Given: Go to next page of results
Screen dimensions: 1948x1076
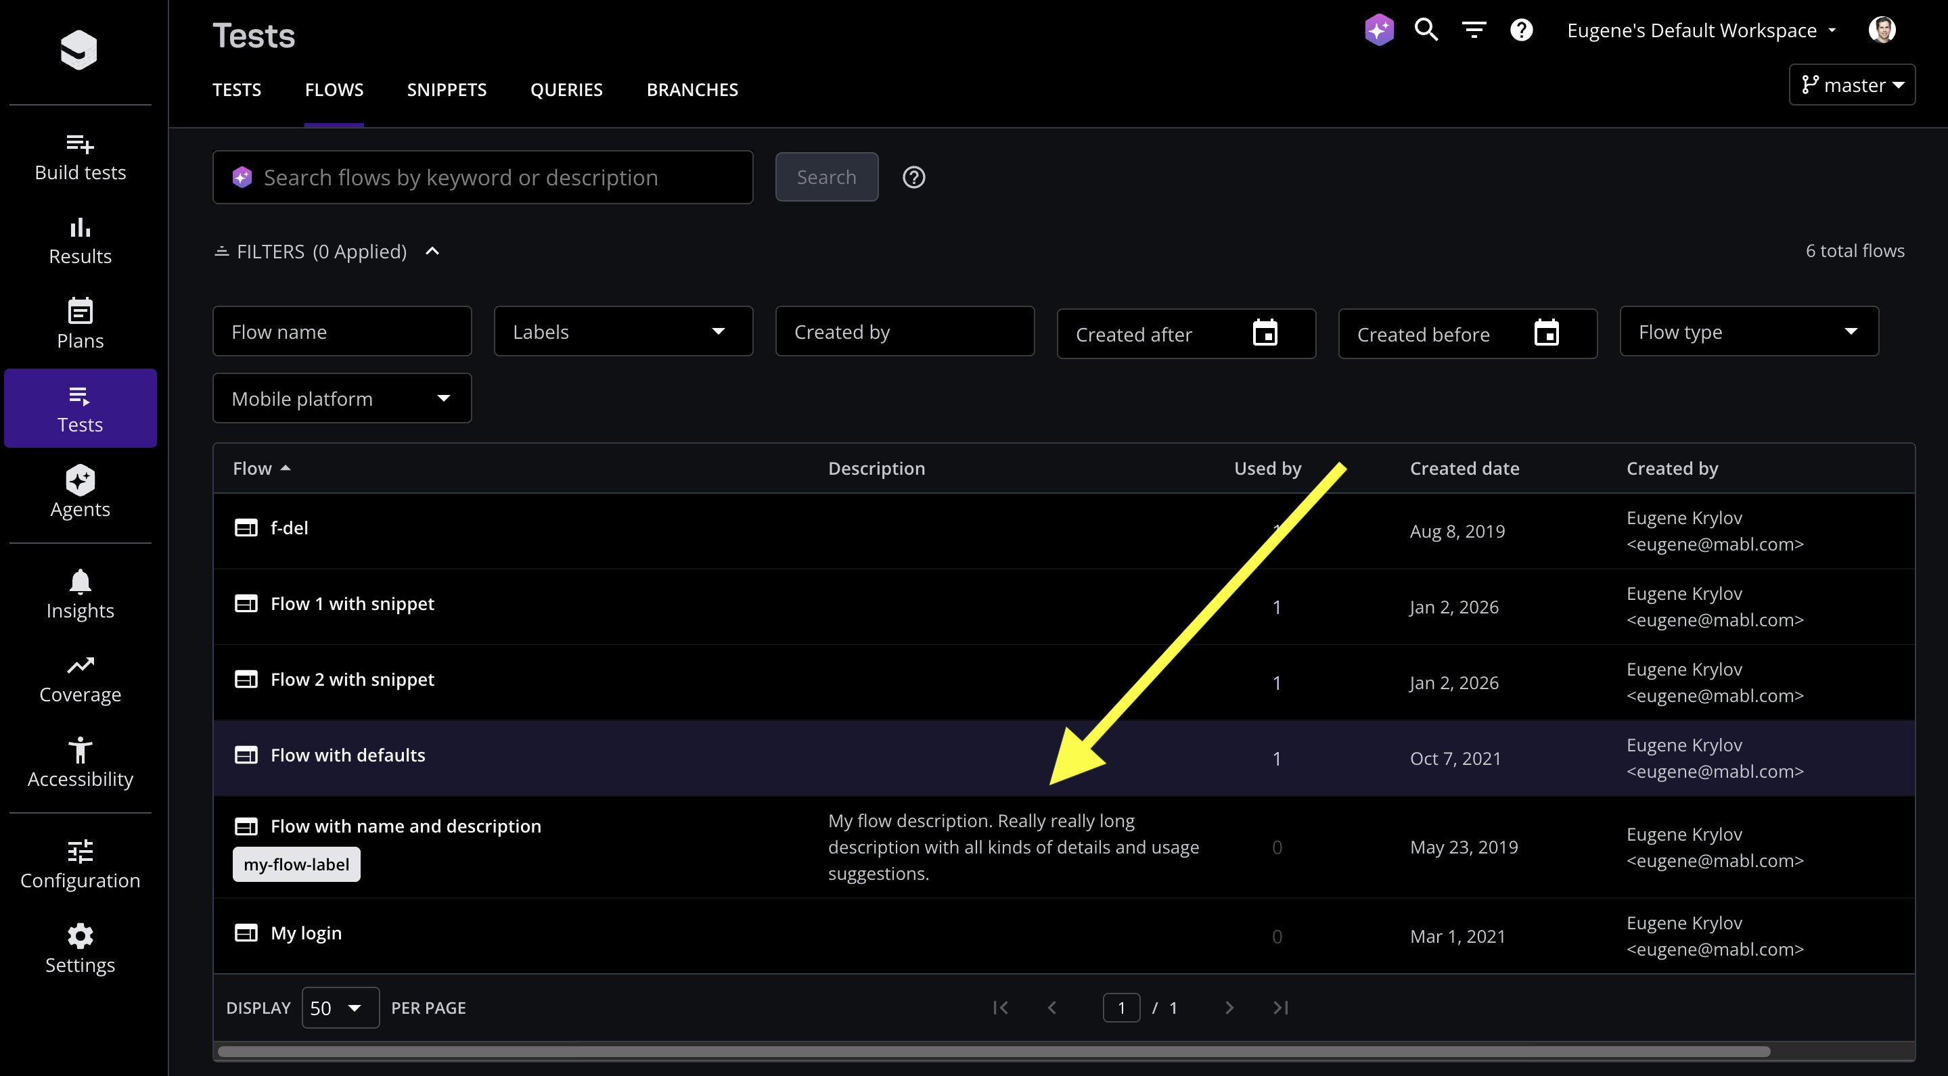Looking at the screenshot, I should pos(1229,1007).
